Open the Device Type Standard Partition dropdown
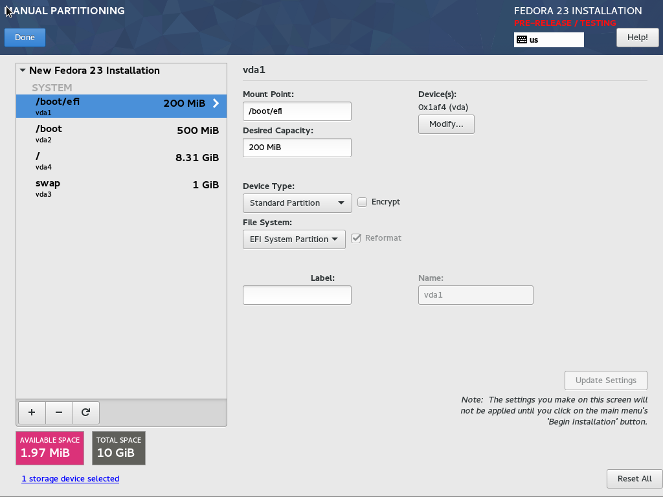 tap(297, 203)
